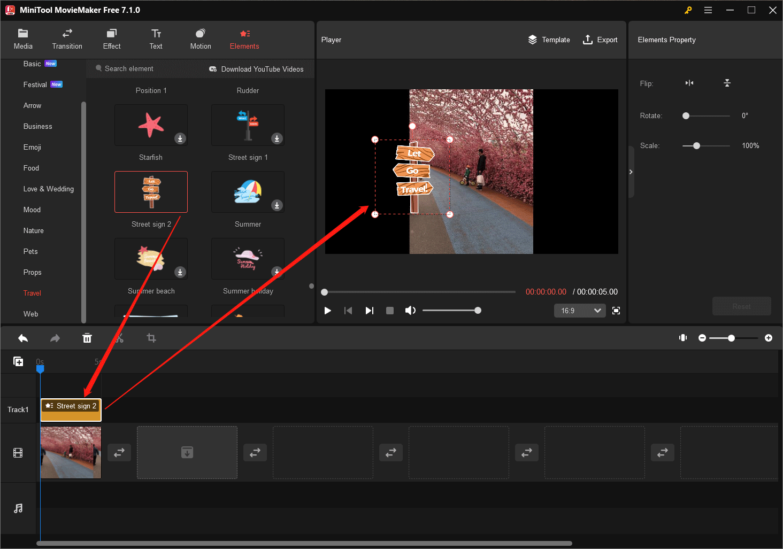Add a new track
Image resolution: width=783 pixels, height=549 pixels.
(18, 361)
